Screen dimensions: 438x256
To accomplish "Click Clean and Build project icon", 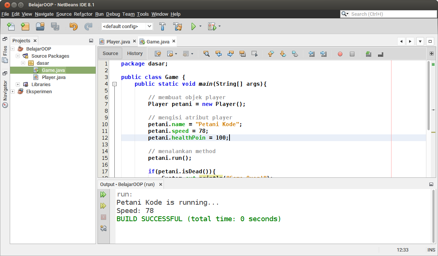I will click(178, 26).
